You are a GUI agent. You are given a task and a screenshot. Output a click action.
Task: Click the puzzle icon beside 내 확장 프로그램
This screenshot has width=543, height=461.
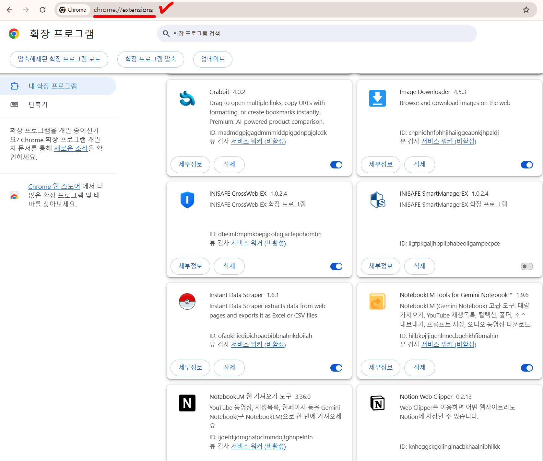[15, 86]
